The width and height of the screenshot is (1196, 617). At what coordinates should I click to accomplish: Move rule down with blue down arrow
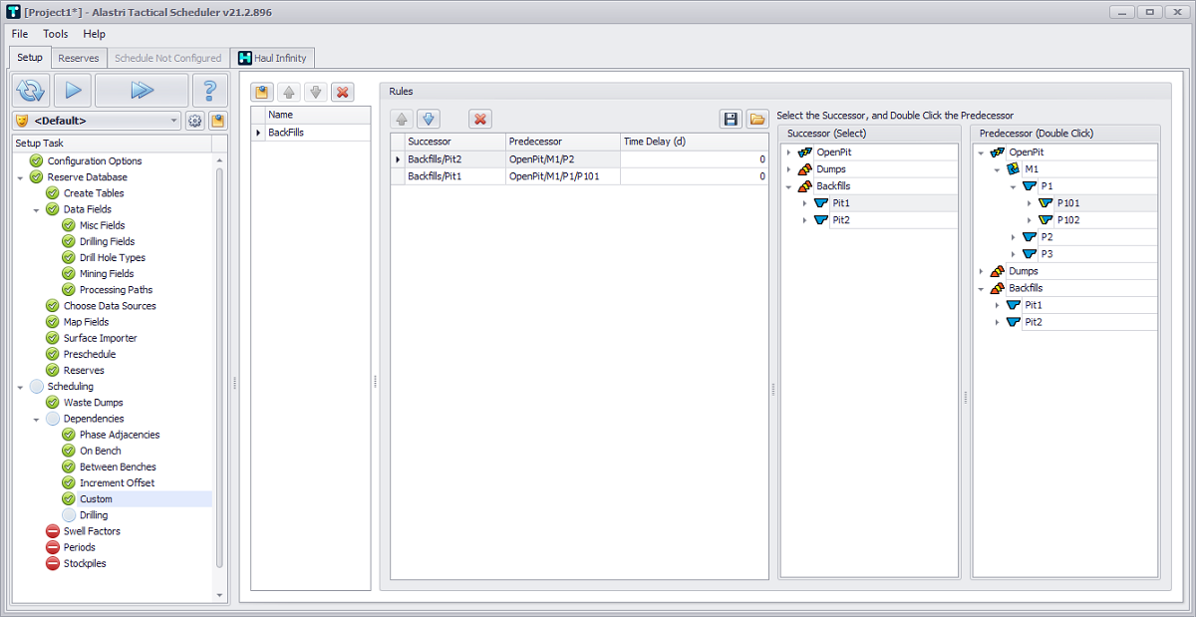(429, 119)
